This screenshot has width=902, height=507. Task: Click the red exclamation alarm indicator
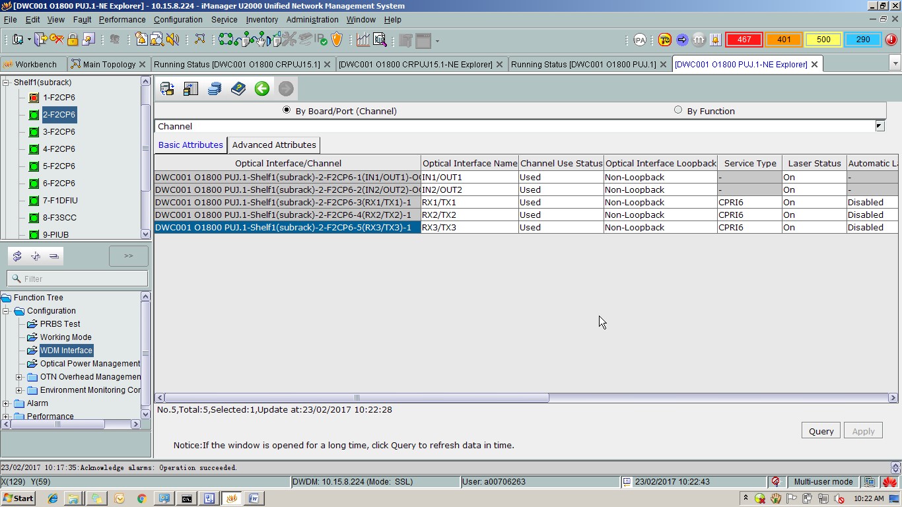pyautogui.click(x=891, y=40)
